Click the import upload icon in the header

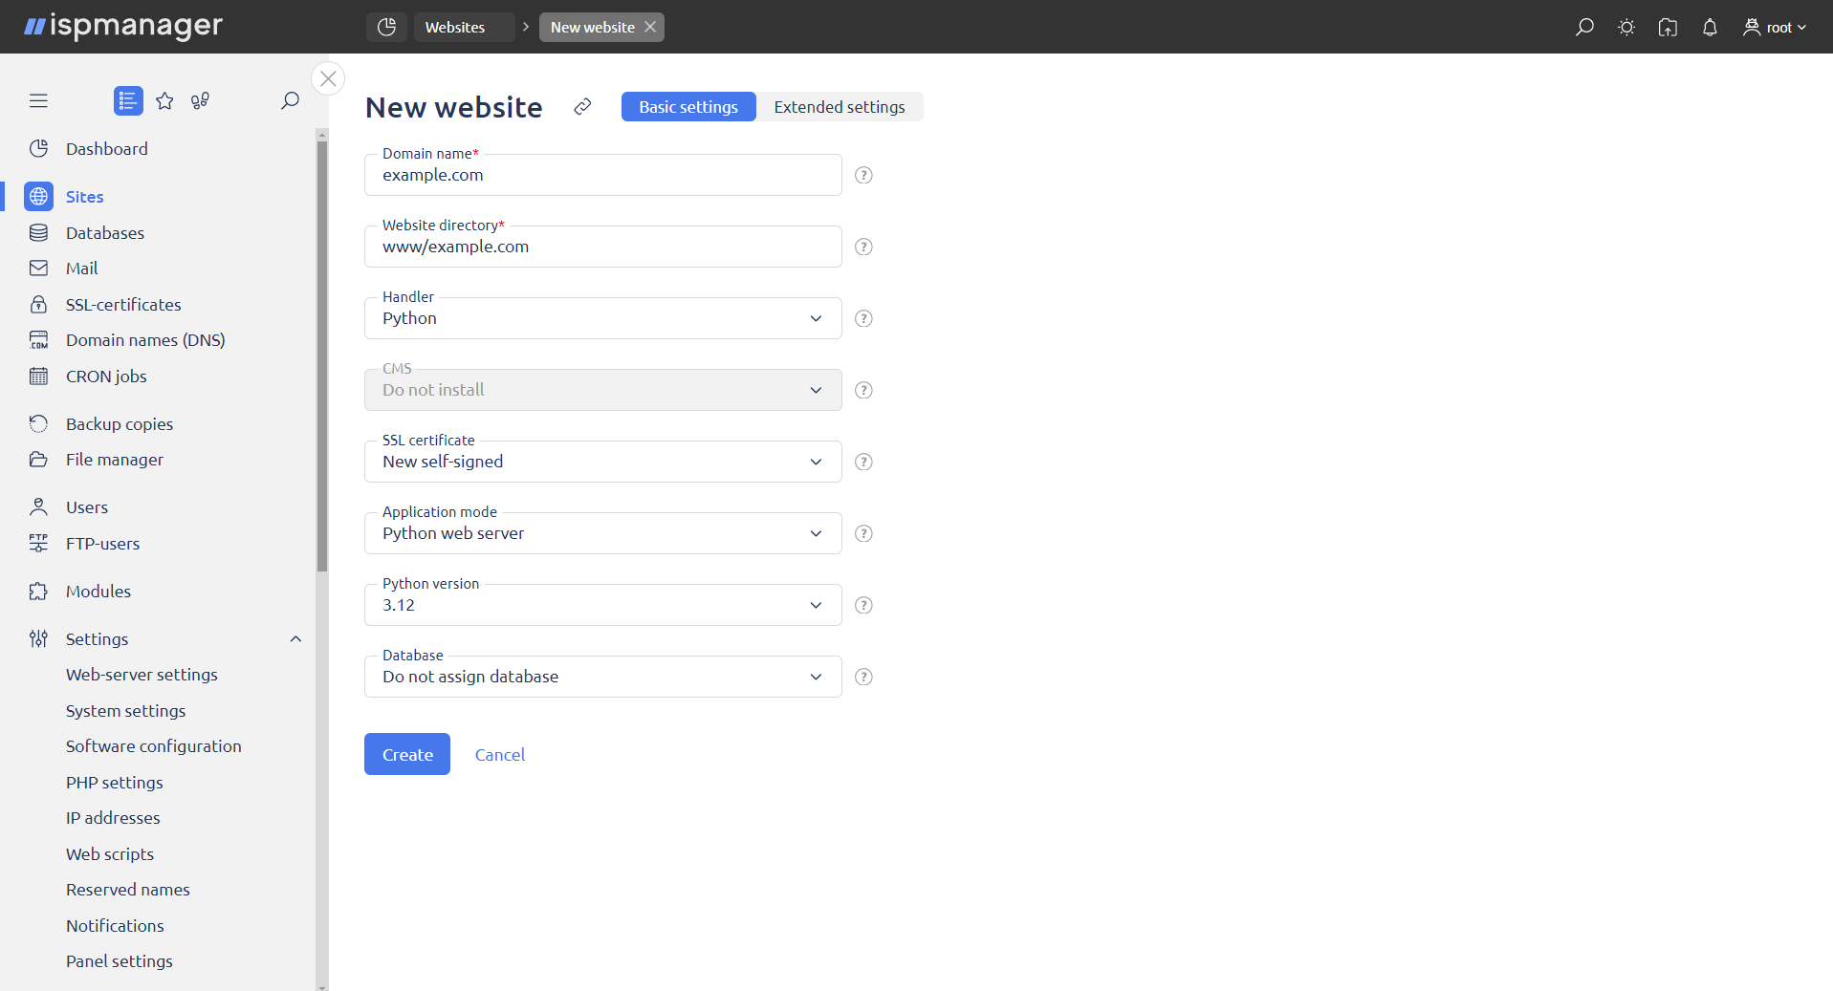point(1669,27)
